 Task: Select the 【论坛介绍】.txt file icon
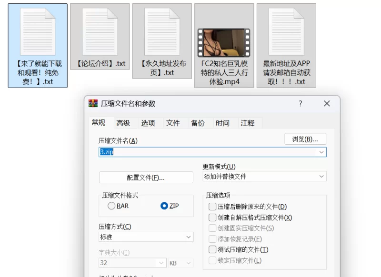[x=100, y=31]
